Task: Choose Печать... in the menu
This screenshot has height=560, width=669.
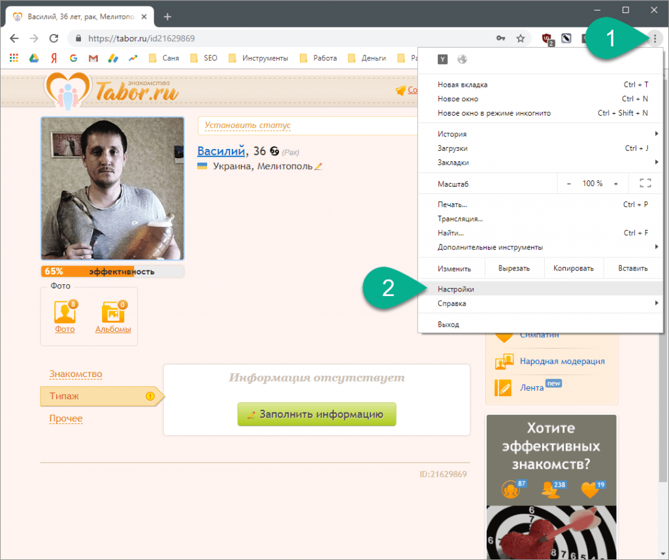Action: point(540,205)
